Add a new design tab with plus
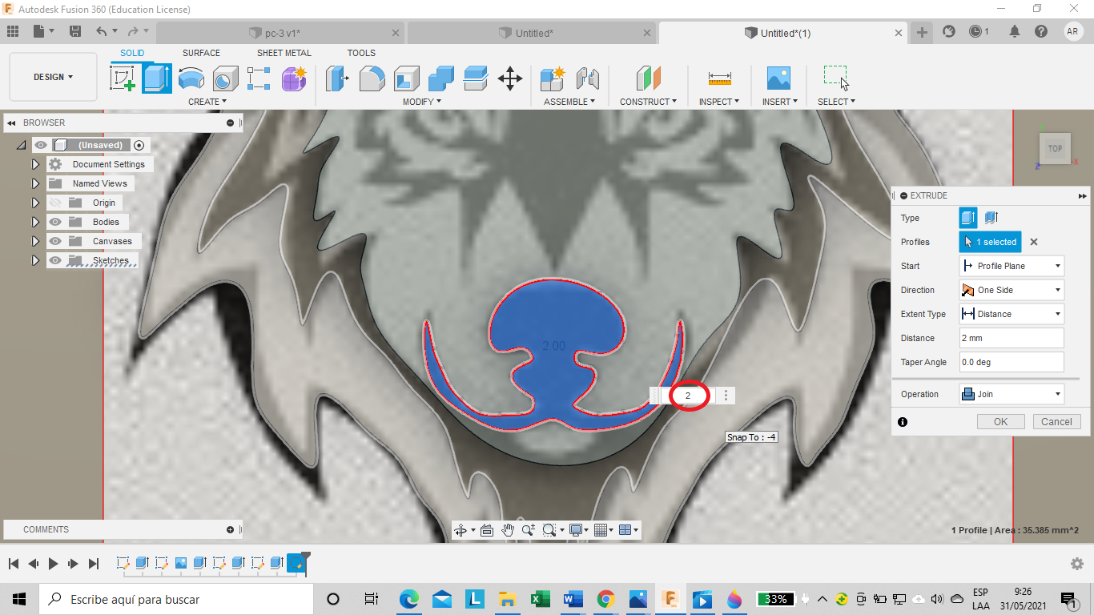Viewport: 1094px width, 615px height. click(923, 32)
